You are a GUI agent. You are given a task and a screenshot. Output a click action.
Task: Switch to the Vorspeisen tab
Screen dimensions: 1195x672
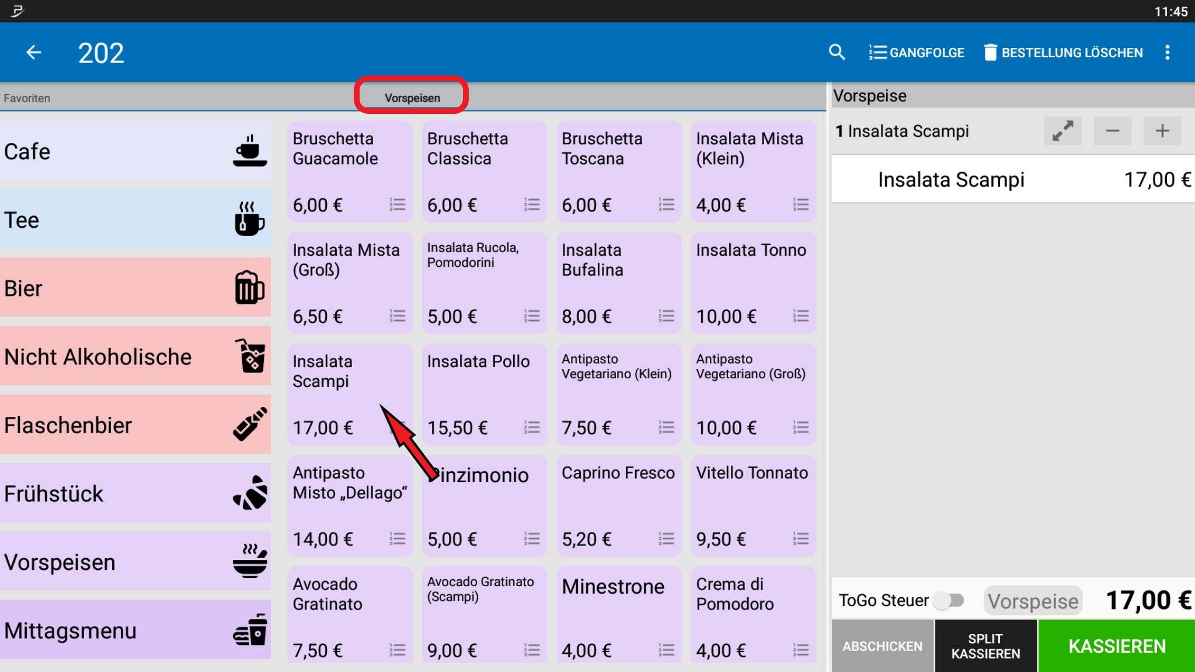click(410, 97)
